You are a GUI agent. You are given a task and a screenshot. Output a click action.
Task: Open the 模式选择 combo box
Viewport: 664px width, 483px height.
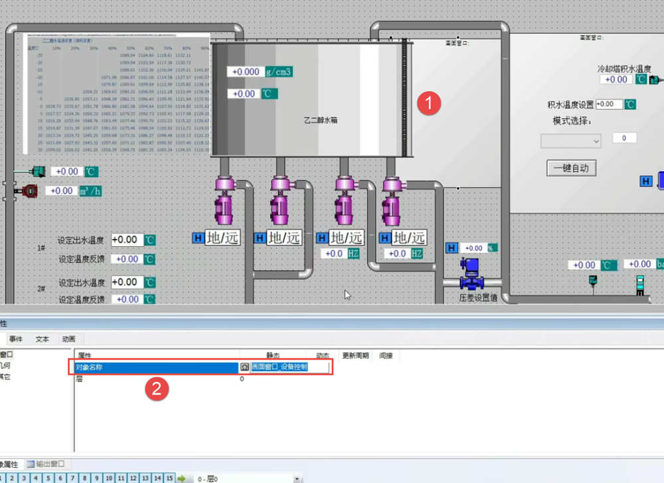point(571,141)
